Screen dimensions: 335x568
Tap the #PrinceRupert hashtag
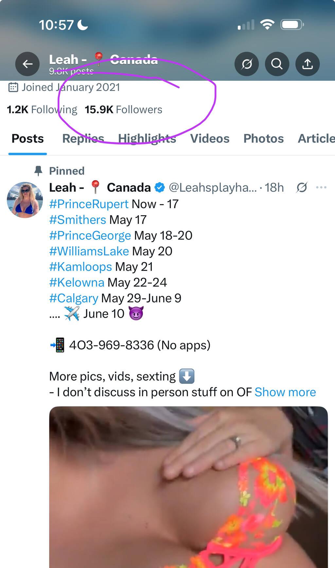89,204
